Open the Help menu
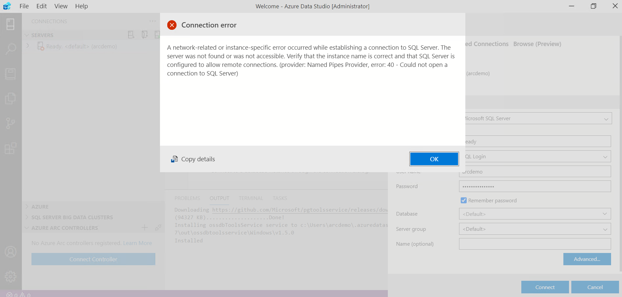Image resolution: width=622 pixels, height=297 pixels. pyautogui.click(x=81, y=6)
